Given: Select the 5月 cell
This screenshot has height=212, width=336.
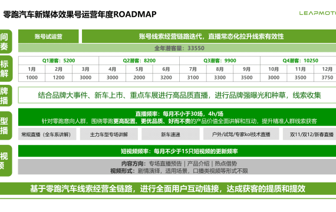Looking at the screenshot, I should 139,69.
